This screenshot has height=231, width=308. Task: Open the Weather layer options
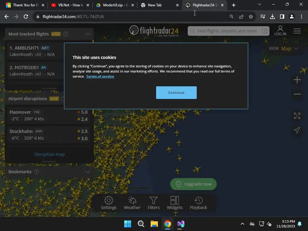click(132, 203)
